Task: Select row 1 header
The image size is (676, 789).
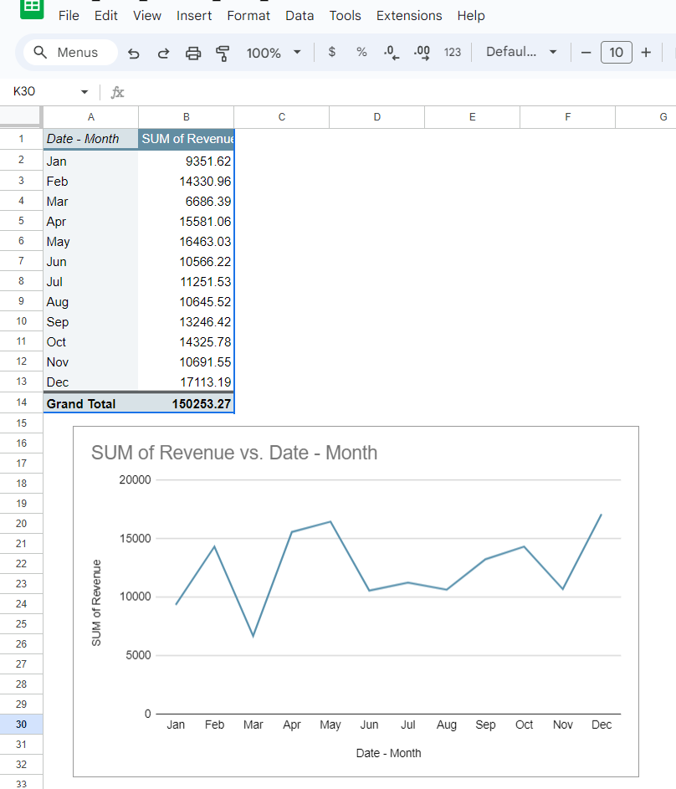Action: [x=21, y=139]
